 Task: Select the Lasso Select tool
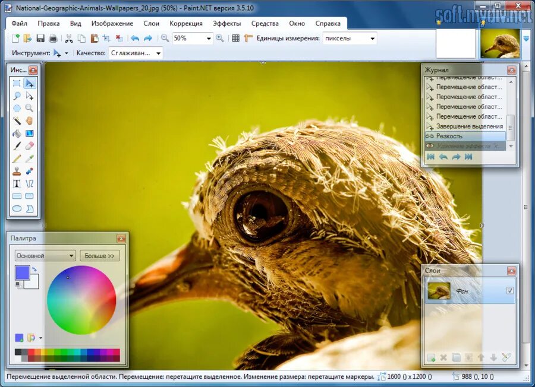(x=17, y=96)
